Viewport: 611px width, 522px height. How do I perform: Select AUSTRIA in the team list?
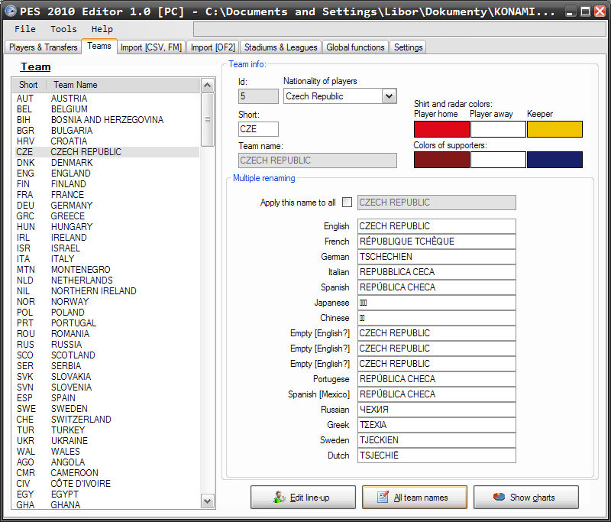(107, 99)
